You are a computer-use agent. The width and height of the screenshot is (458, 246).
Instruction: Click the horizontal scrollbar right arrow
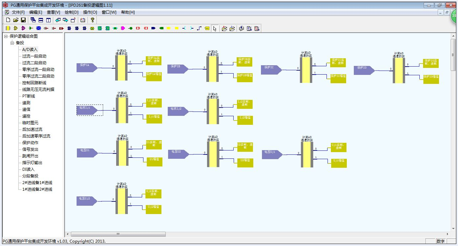pyautogui.click(x=447, y=234)
